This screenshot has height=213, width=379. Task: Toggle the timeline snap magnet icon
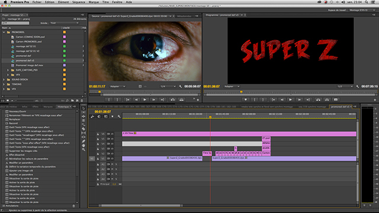tap(99, 117)
